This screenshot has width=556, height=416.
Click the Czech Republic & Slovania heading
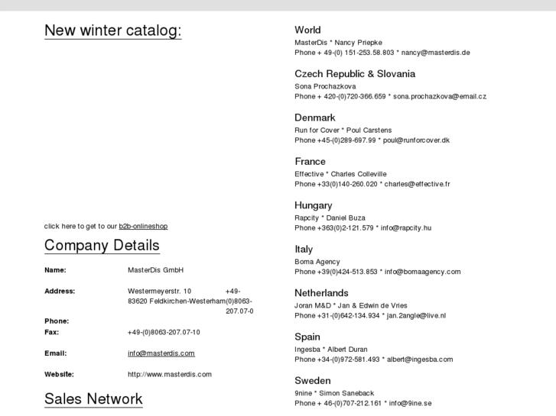pos(355,74)
